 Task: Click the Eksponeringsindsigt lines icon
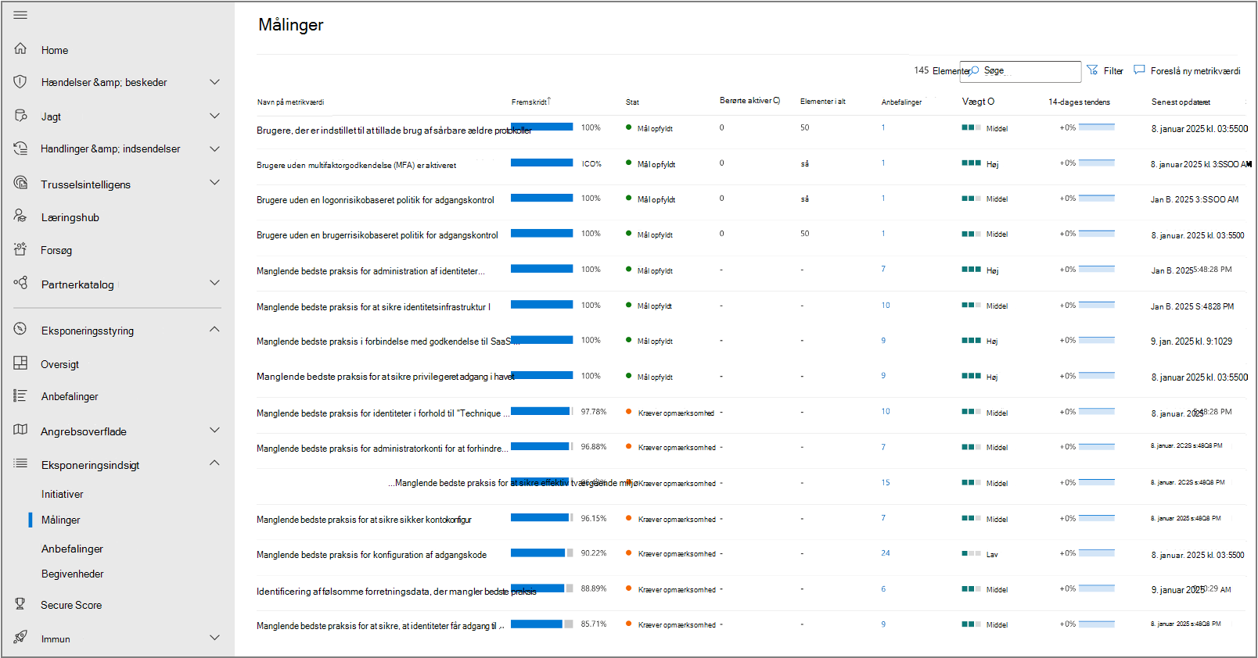pyautogui.click(x=20, y=463)
